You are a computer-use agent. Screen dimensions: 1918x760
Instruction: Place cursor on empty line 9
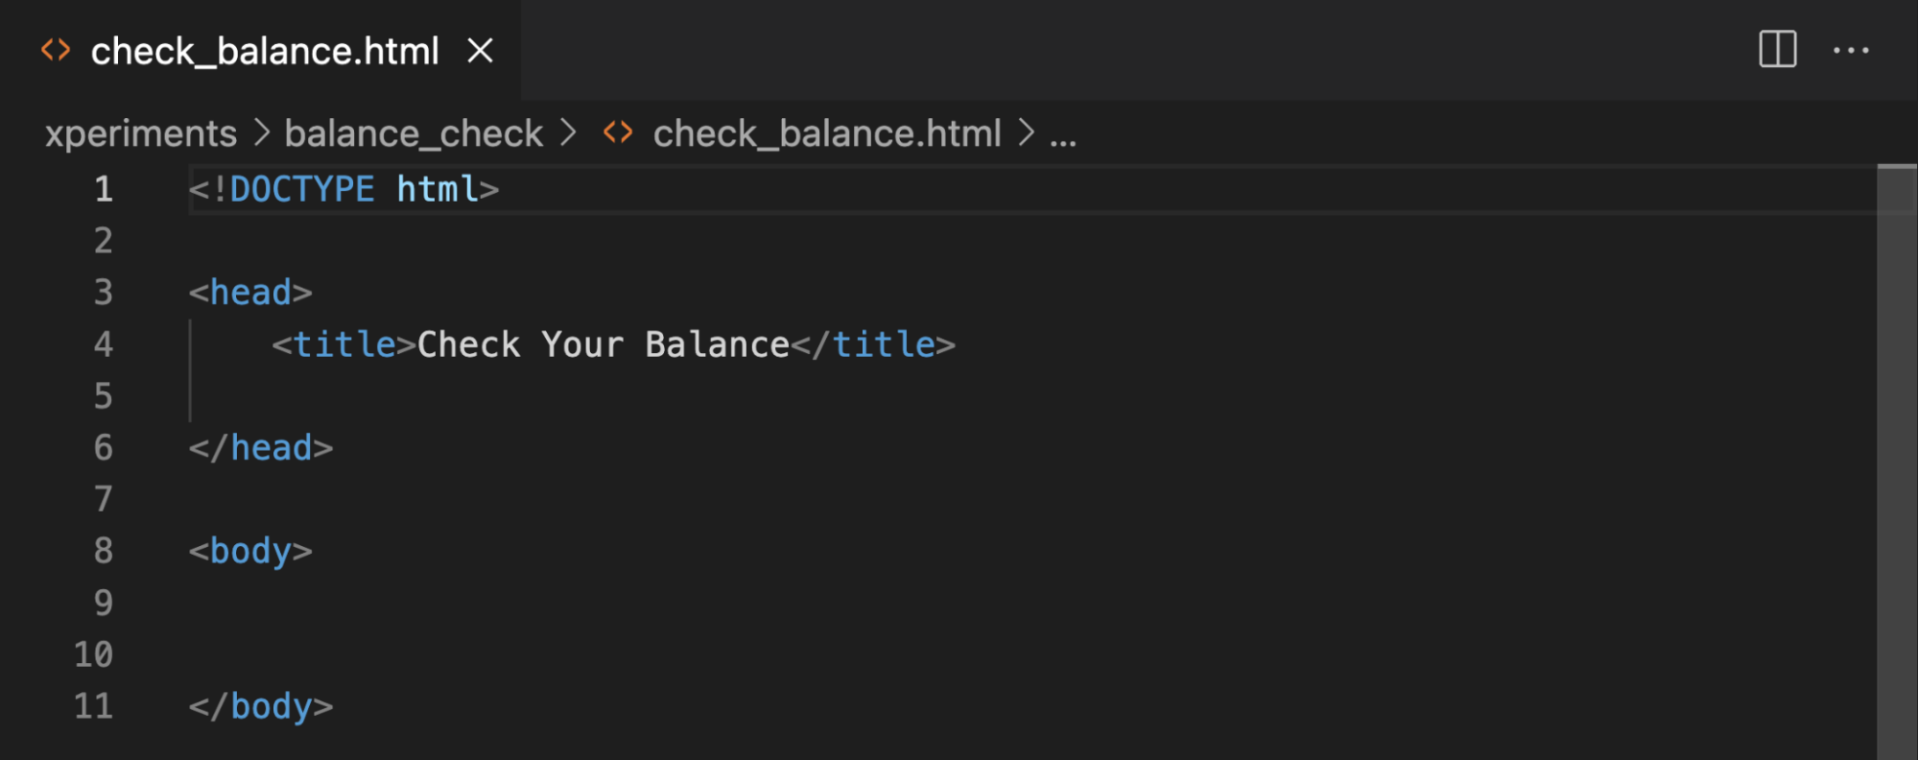click(576, 603)
